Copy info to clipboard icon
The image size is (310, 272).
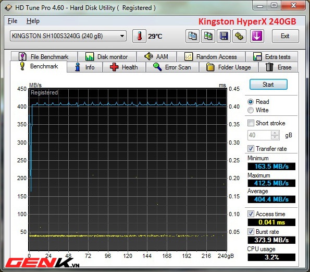192,36
